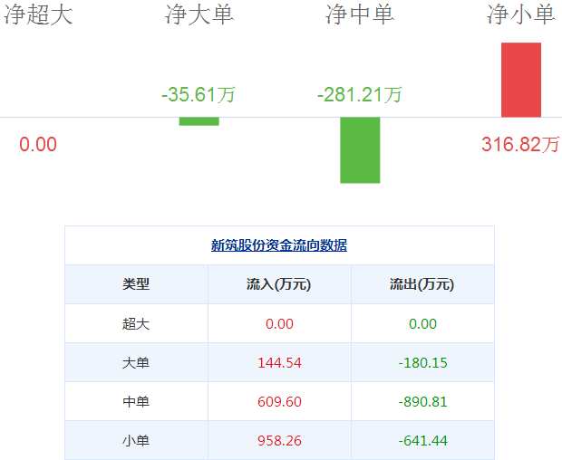Click the red 0.00 inflow cell in 超大 row
This screenshot has height=460, width=562.
[x=279, y=324]
